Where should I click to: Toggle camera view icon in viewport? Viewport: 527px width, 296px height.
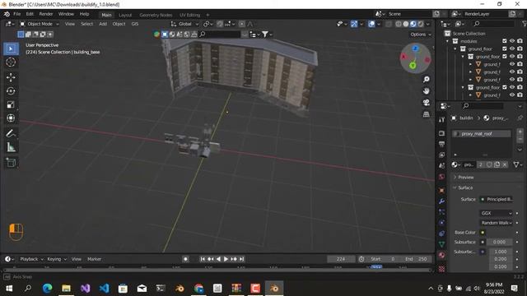coord(427,103)
